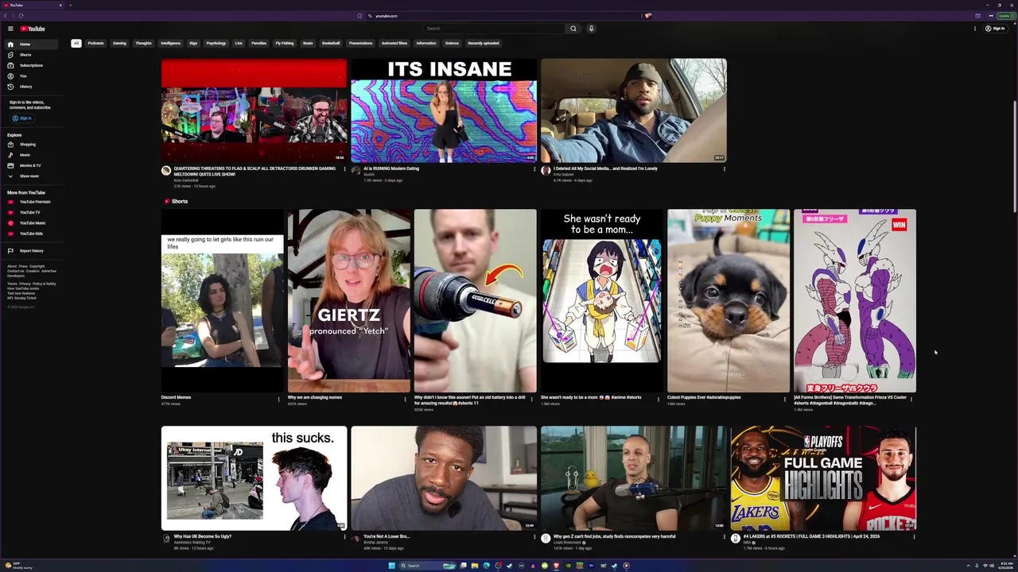Open Music in Explore section
This screenshot has height=572, width=1018.
(29, 155)
